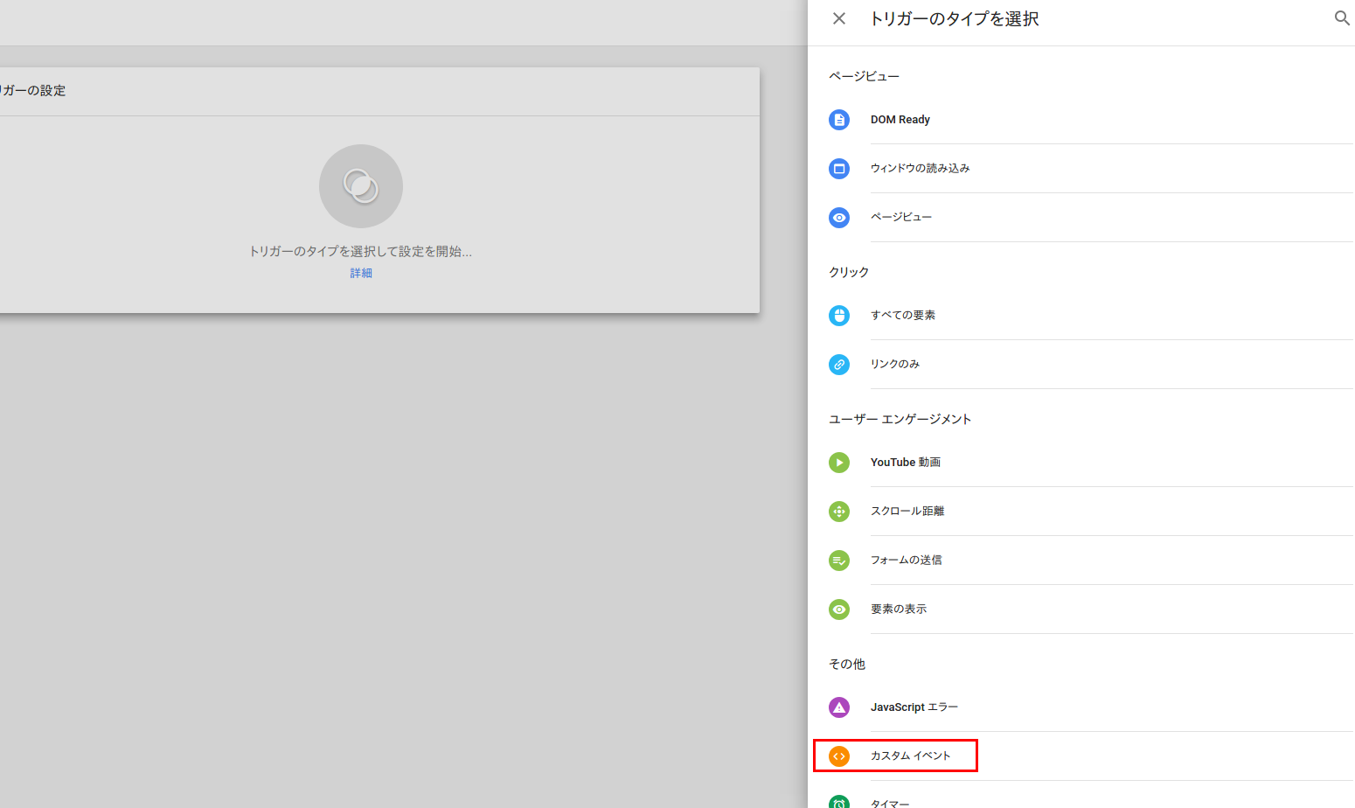Open search in trigger type panel
The image size is (1355, 808).
1341,18
